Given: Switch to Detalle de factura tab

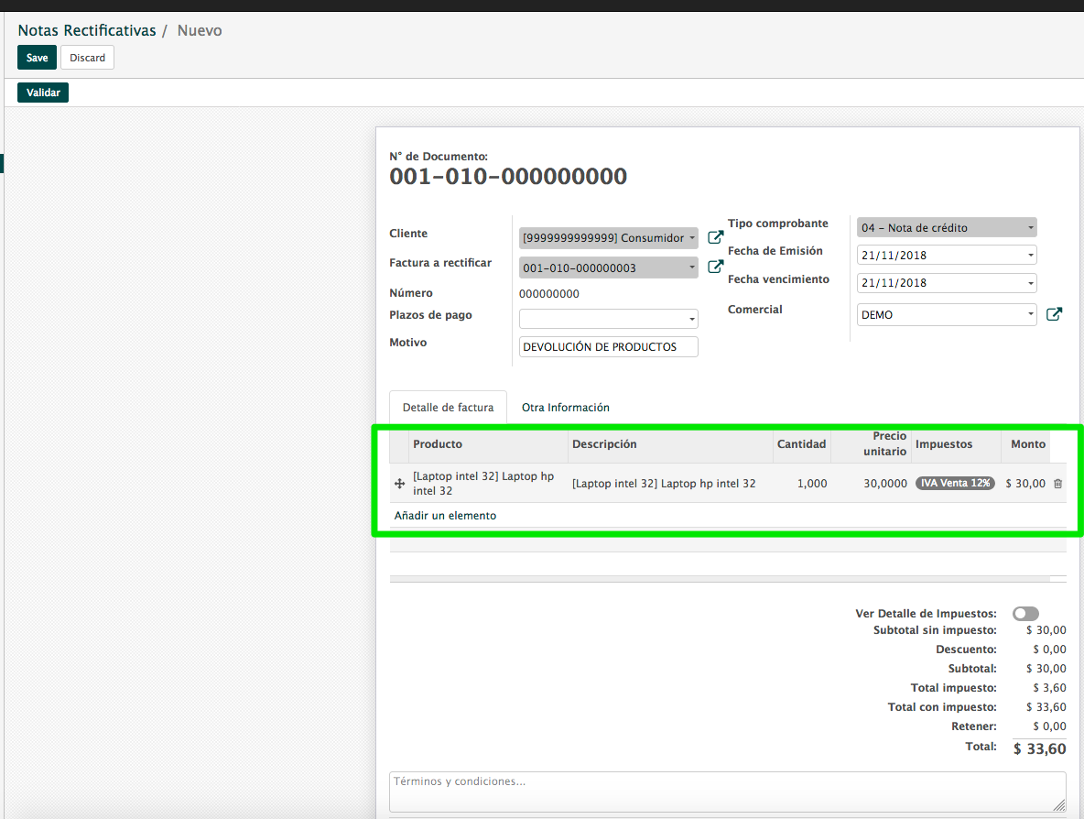Looking at the screenshot, I should point(448,408).
